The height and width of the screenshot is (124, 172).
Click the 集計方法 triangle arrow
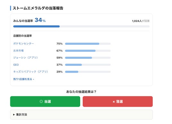click(14, 115)
